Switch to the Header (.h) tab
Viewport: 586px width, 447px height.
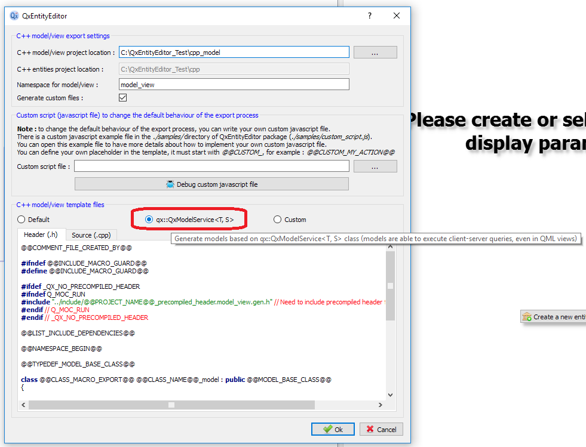[x=41, y=235]
